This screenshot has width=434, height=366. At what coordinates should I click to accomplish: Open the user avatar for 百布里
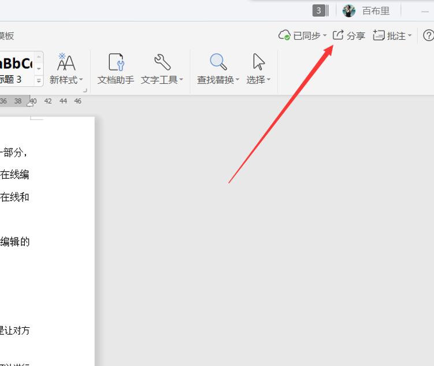[x=348, y=11]
